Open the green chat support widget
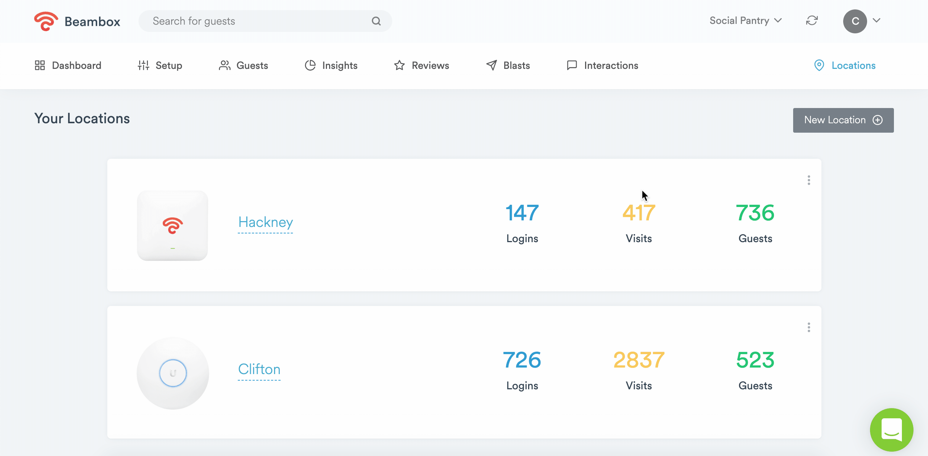The width and height of the screenshot is (928, 456). pyautogui.click(x=891, y=430)
